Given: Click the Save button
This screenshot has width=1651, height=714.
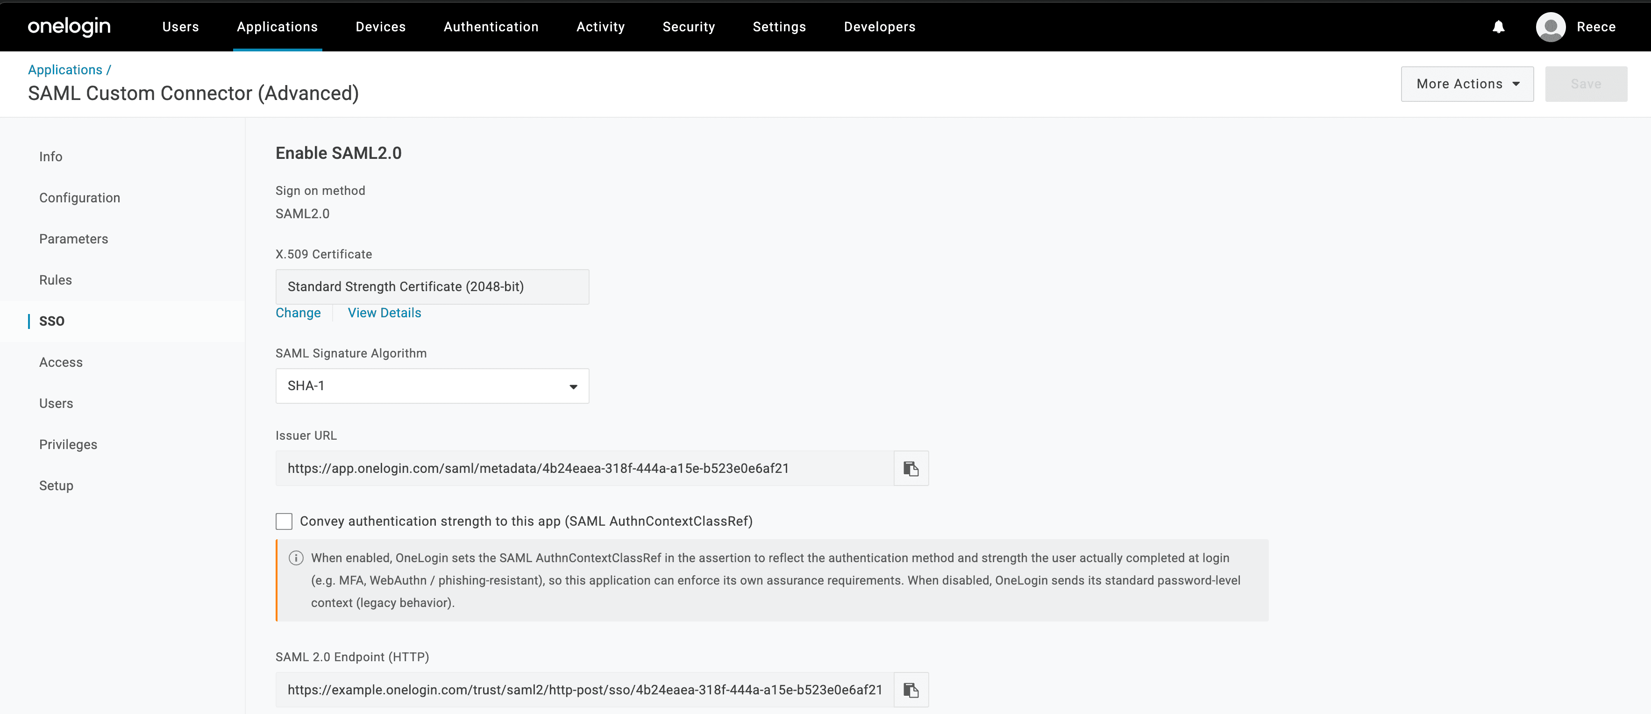Looking at the screenshot, I should click(x=1586, y=84).
